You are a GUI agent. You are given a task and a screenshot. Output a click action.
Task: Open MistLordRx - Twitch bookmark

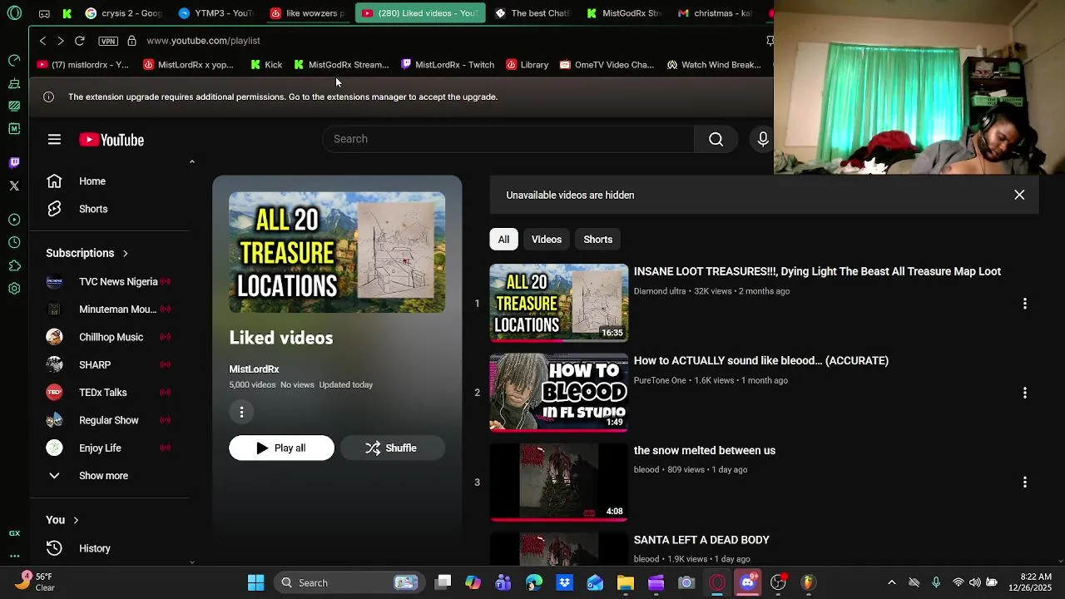[x=447, y=65]
